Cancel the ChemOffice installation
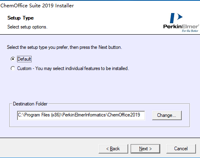The height and width of the screenshot is (158, 200). click(181, 149)
